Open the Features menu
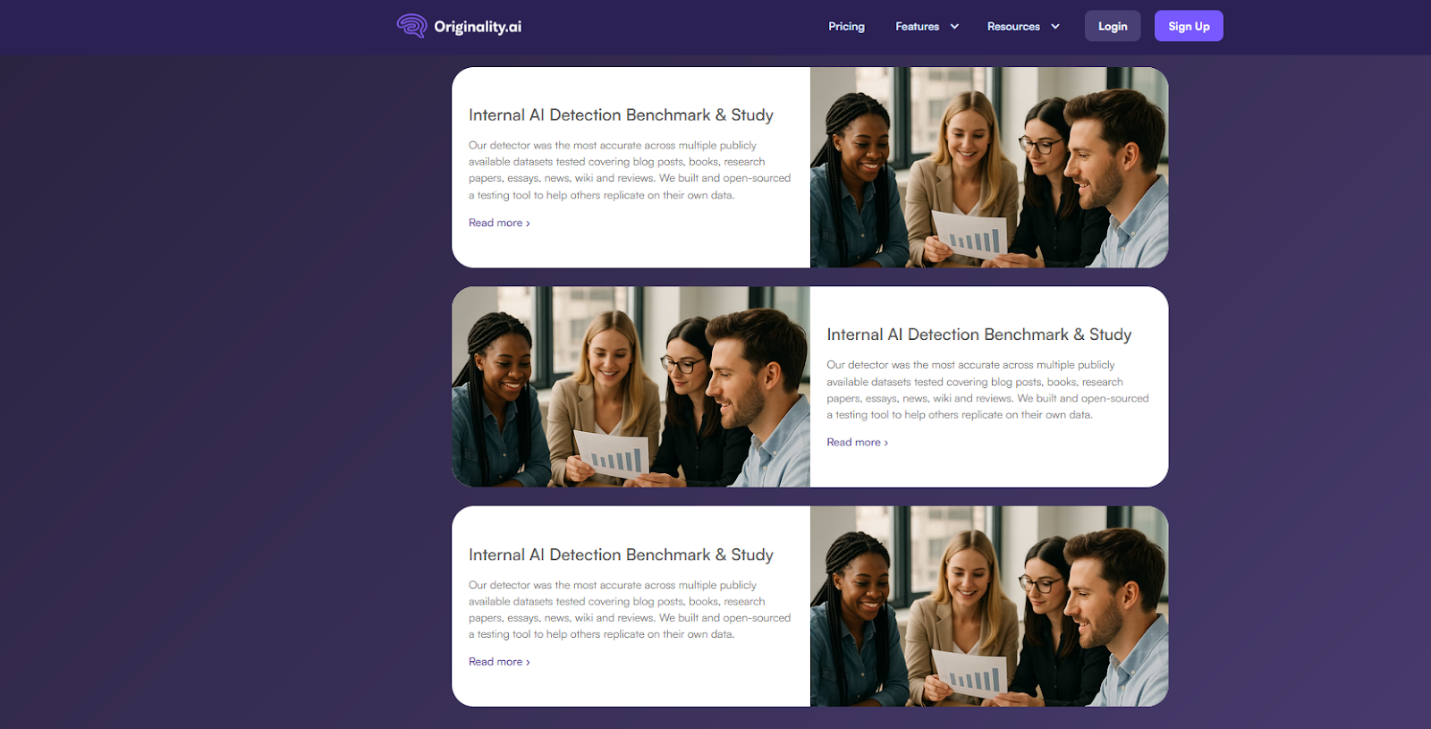Screen dimensions: 1431x729 pos(917,27)
